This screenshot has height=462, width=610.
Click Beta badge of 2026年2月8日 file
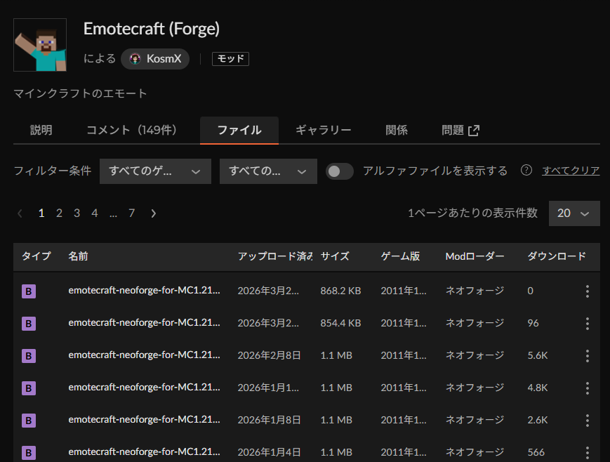pyautogui.click(x=28, y=356)
